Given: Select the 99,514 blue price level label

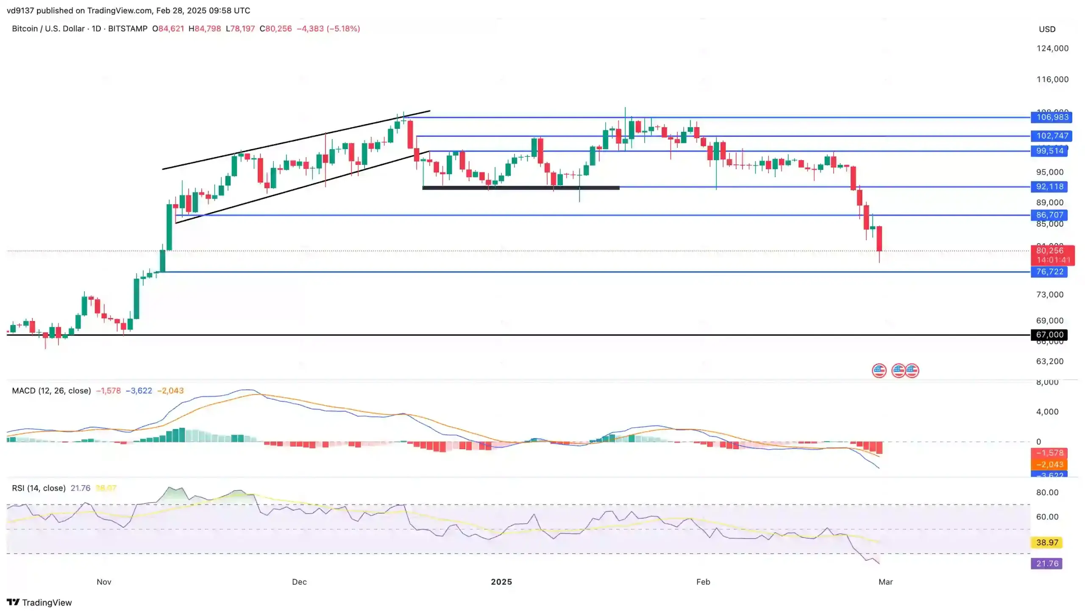Looking at the screenshot, I should click(1049, 151).
